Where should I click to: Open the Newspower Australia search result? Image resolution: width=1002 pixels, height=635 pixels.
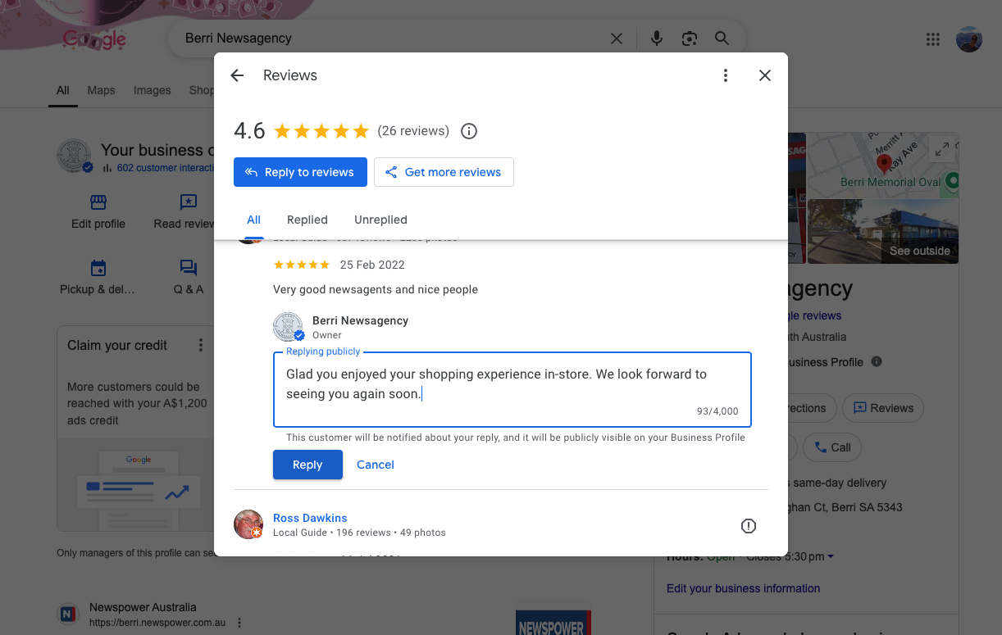143,607
